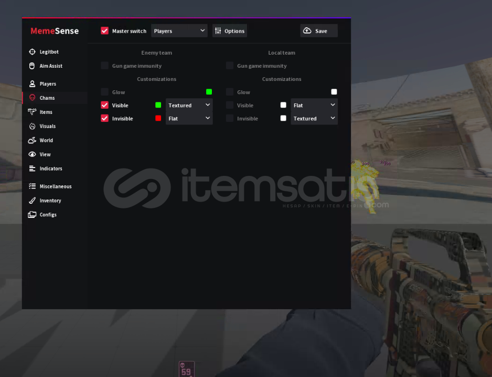The image size is (492, 377).
Task: Enable Local team Glow checkbox
Action: coord(230,92)
